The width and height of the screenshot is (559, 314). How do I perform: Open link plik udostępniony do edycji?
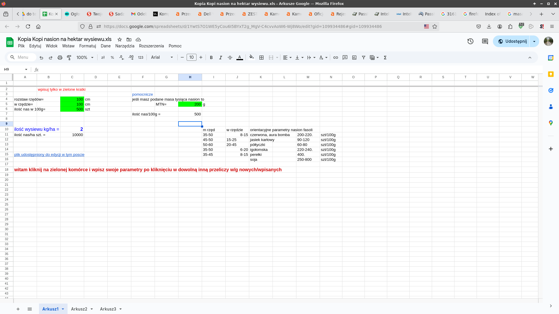[x=49, y=155]
